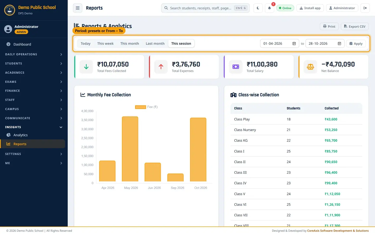Expand the Academics section
This screenshot has height=234, width=375.
click(34, 73)
